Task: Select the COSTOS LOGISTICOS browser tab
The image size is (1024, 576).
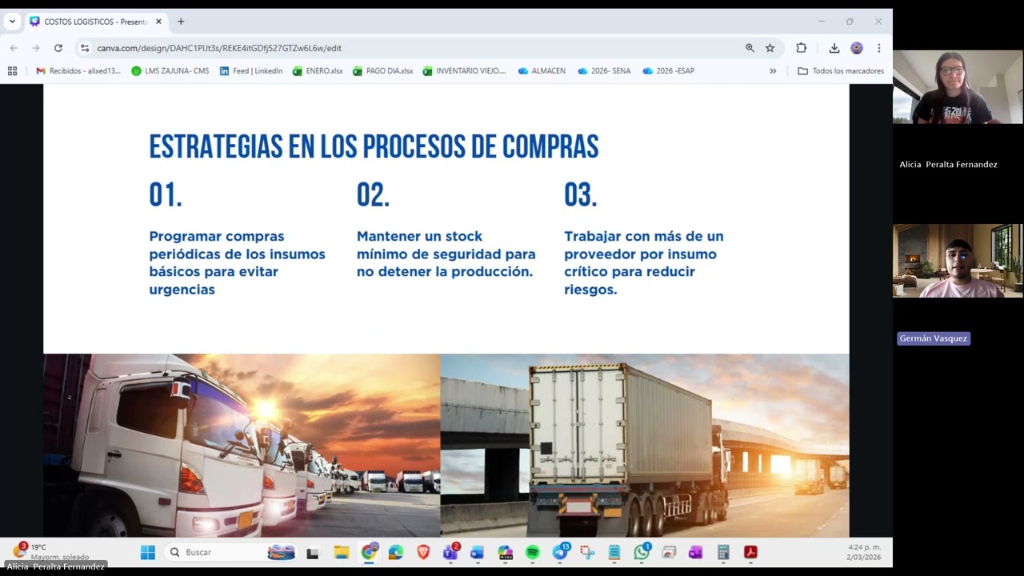Action: point(95,22)
